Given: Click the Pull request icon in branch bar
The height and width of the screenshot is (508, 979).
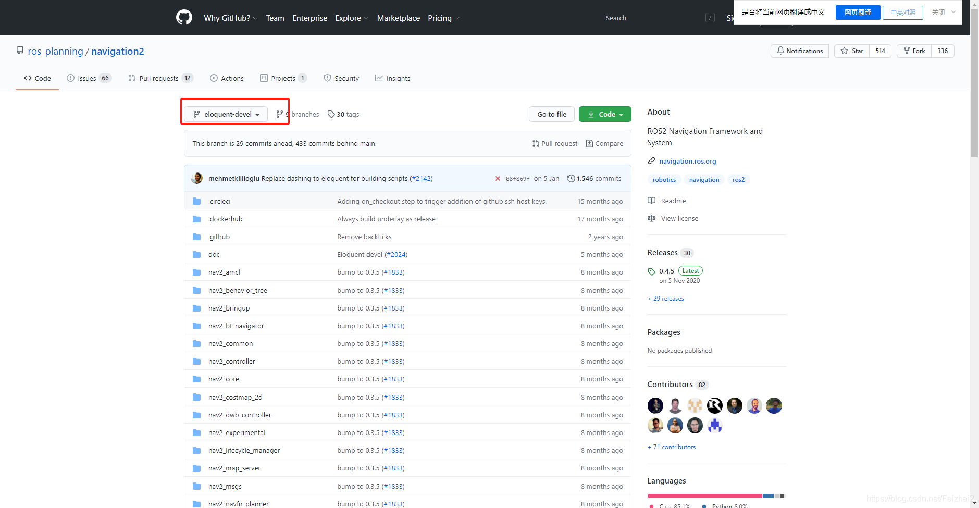Looking at the screenshot, I should (536, 143).
